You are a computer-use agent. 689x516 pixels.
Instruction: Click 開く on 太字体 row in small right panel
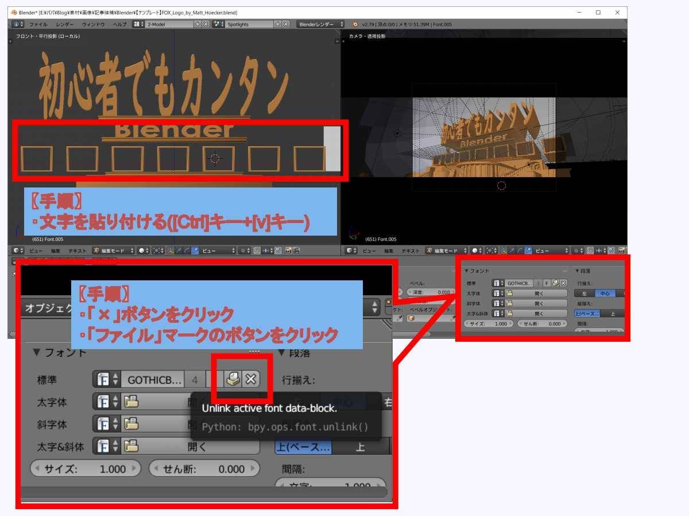tap(536, 294)
